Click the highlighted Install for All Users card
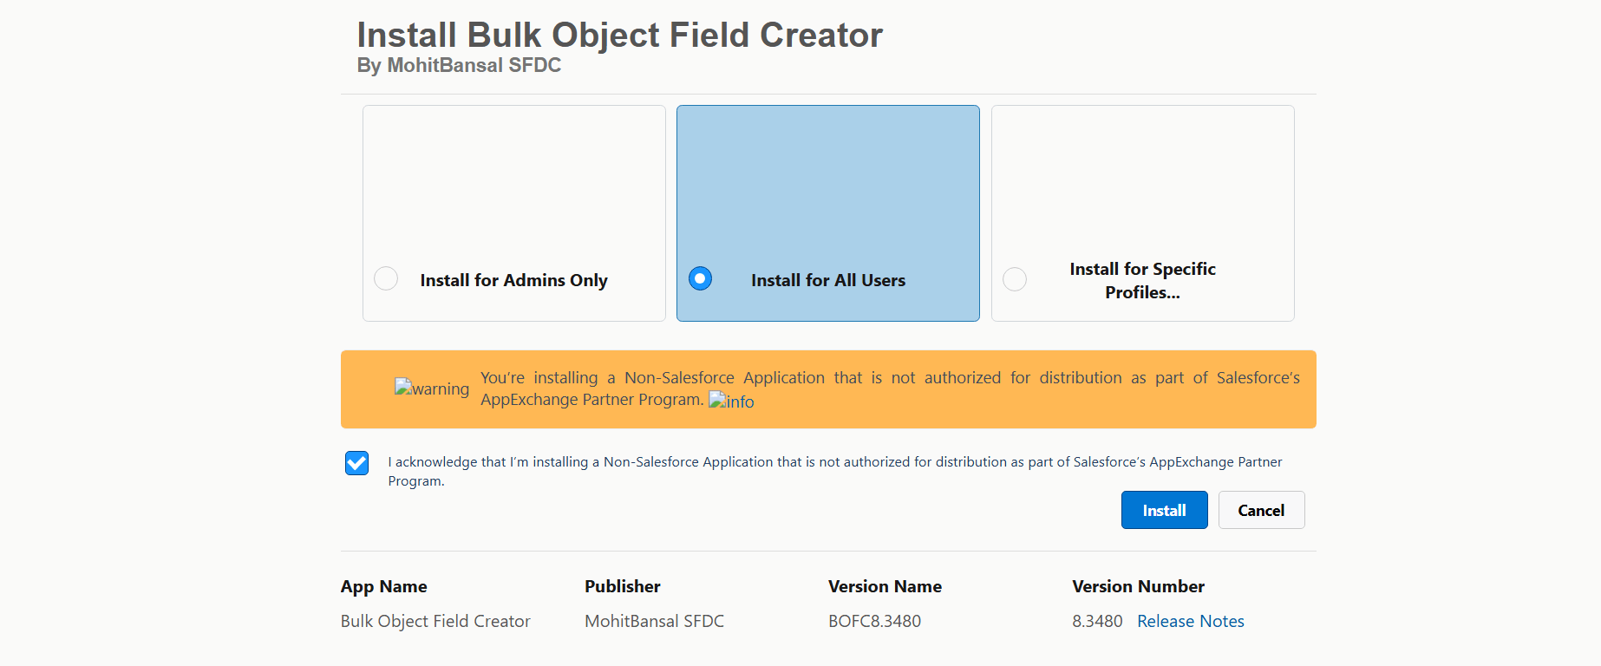The image size is (1601, 666). [827, 213]
